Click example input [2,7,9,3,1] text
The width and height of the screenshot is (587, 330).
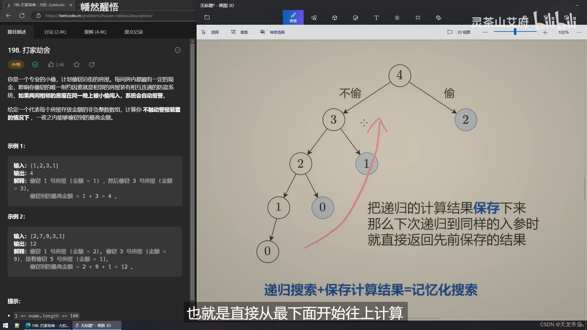48,236
